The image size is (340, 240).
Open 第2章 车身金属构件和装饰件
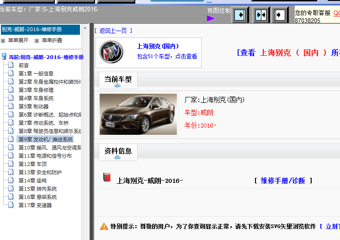click(50, 82)
